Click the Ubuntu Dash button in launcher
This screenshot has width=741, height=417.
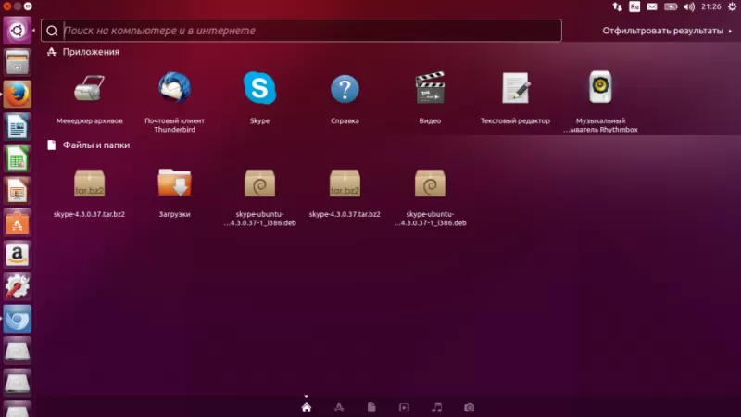[17, 31]
